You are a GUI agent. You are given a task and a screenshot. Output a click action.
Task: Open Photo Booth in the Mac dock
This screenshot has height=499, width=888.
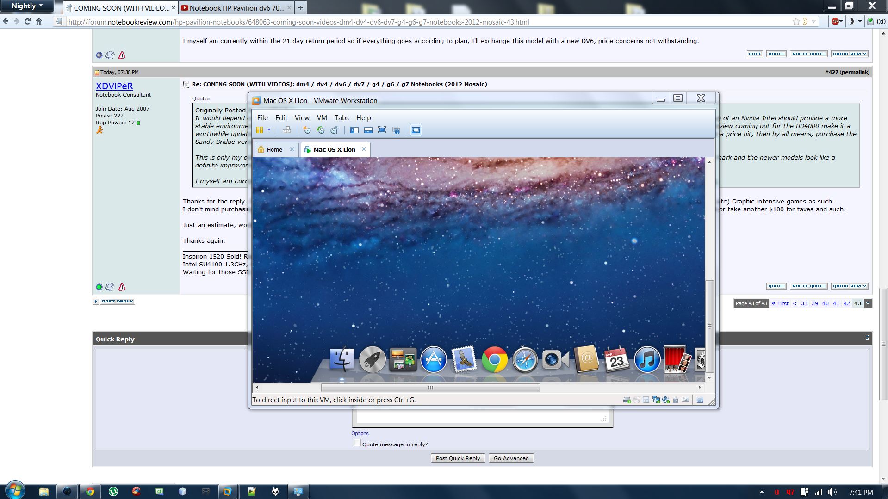[677, 359]
